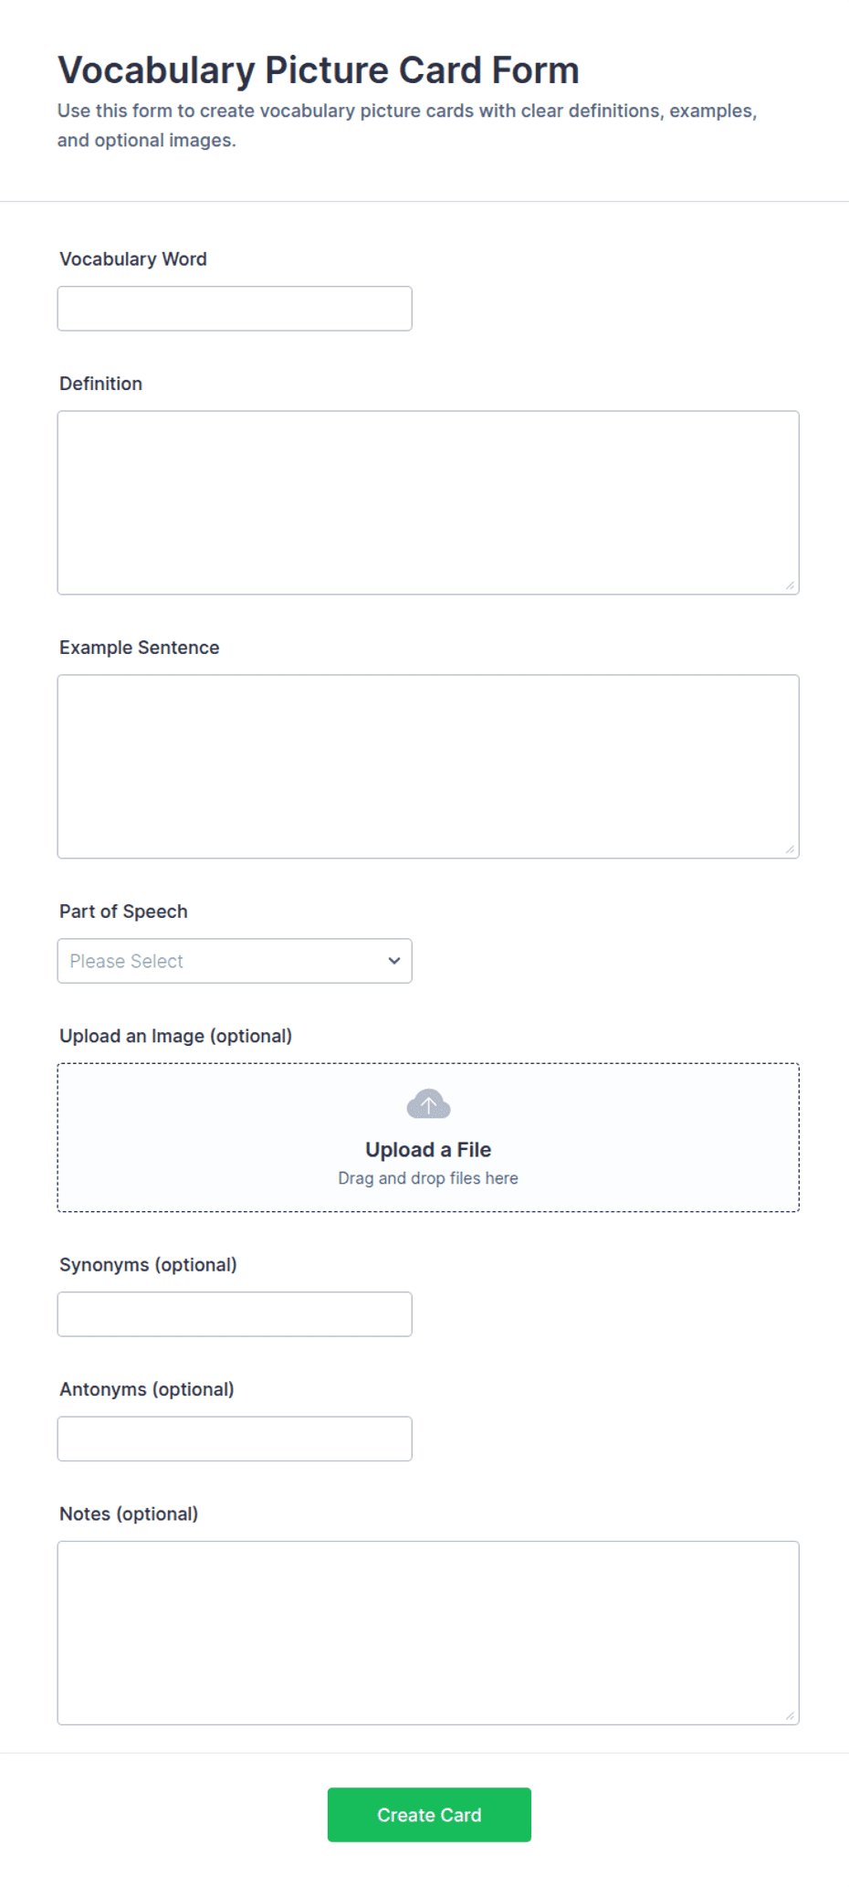
Task: Focus the Vocabulary Word input field
Action: 235,309
